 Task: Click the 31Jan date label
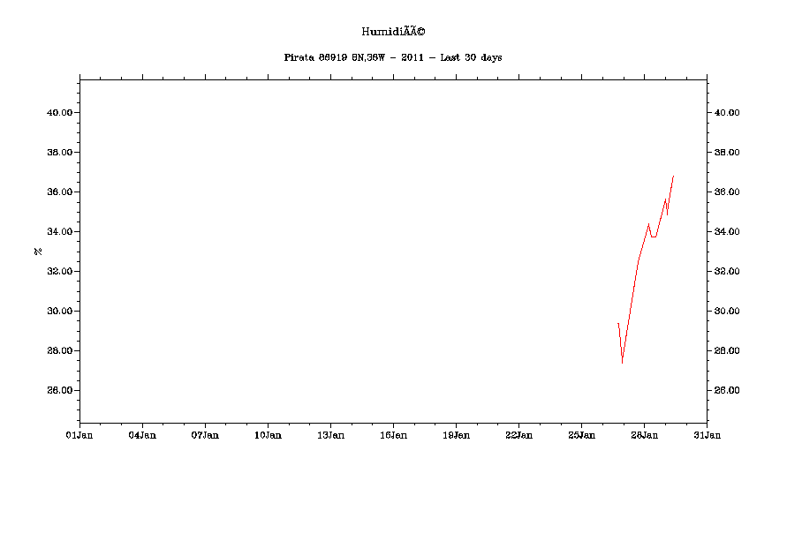(707, 435)
